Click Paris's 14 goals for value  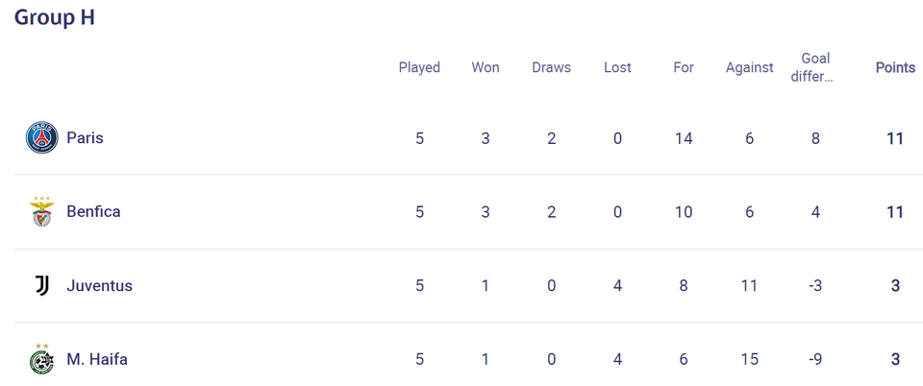click(x=684, y=138)
